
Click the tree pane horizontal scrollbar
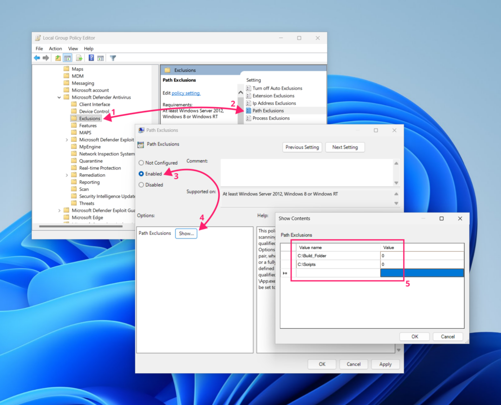[x=81, y=226]
